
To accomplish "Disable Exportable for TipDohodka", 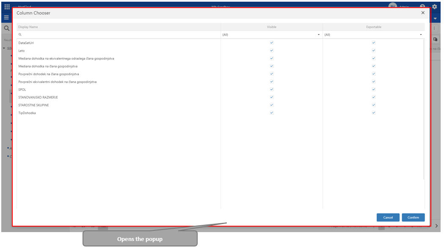I will (373, 113).
